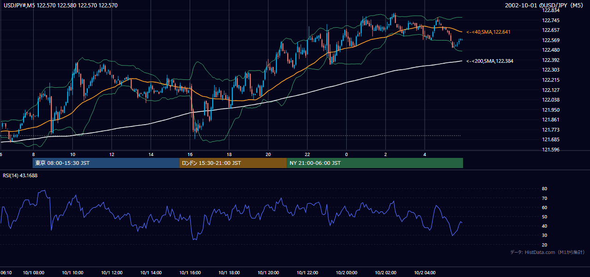Screen dimensions: 590x277
Task: Click RSI axis level 50
Action: pos(545,217)
